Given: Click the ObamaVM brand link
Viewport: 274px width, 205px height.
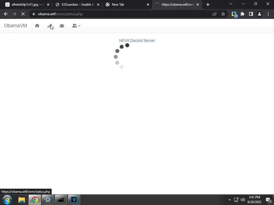Looking at the screenshot, I should [16, 26].
